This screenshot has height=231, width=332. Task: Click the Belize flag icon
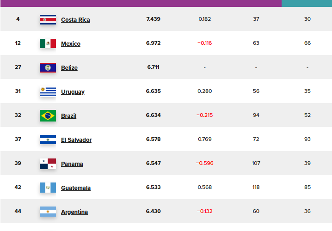click(48, 68)
